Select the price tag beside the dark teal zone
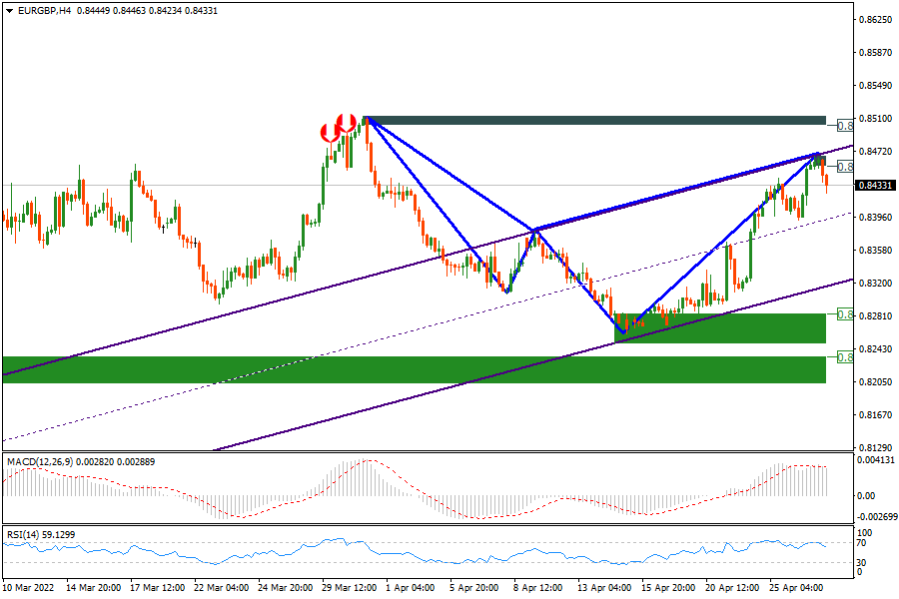Viewport: 899px width, 599px height. 844,125
